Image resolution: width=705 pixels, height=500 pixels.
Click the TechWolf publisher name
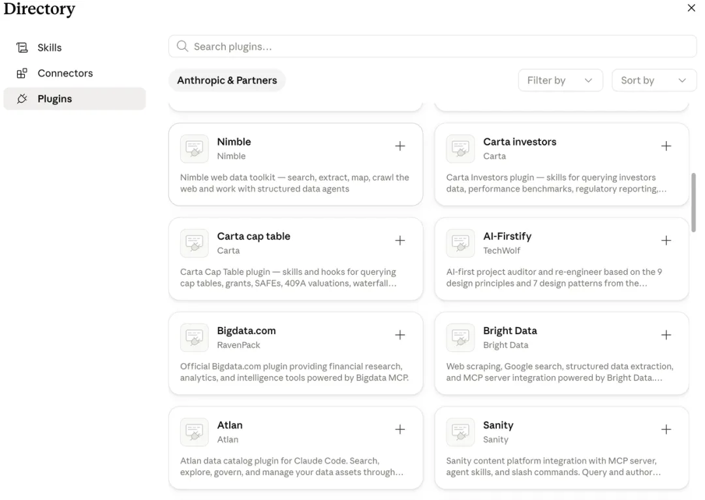[x=501, y=251]
